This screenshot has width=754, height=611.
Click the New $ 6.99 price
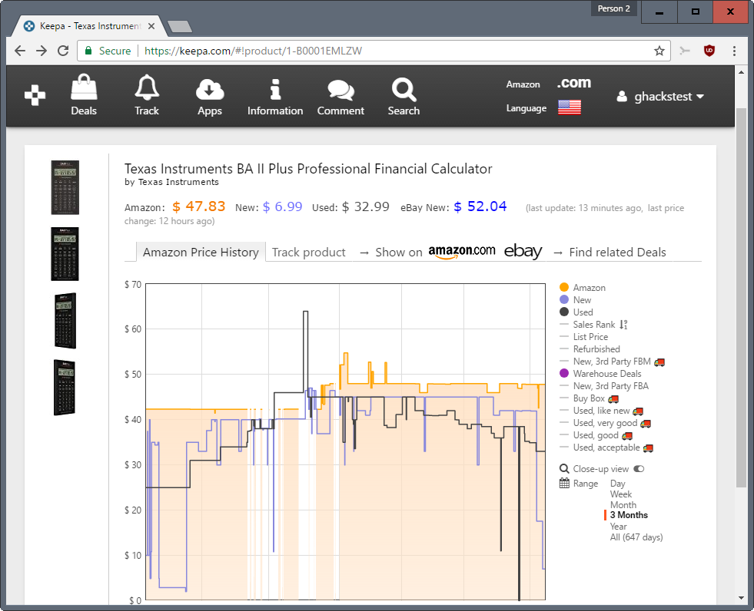pyautogui.click(x=282, y=206)
